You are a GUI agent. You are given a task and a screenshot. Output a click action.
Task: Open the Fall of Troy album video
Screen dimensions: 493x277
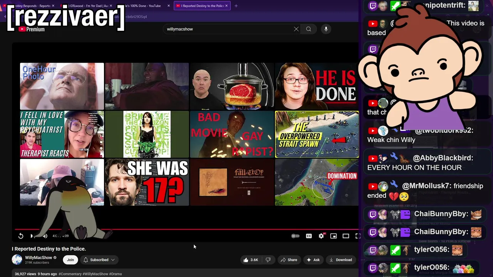(x=232, y=182)
